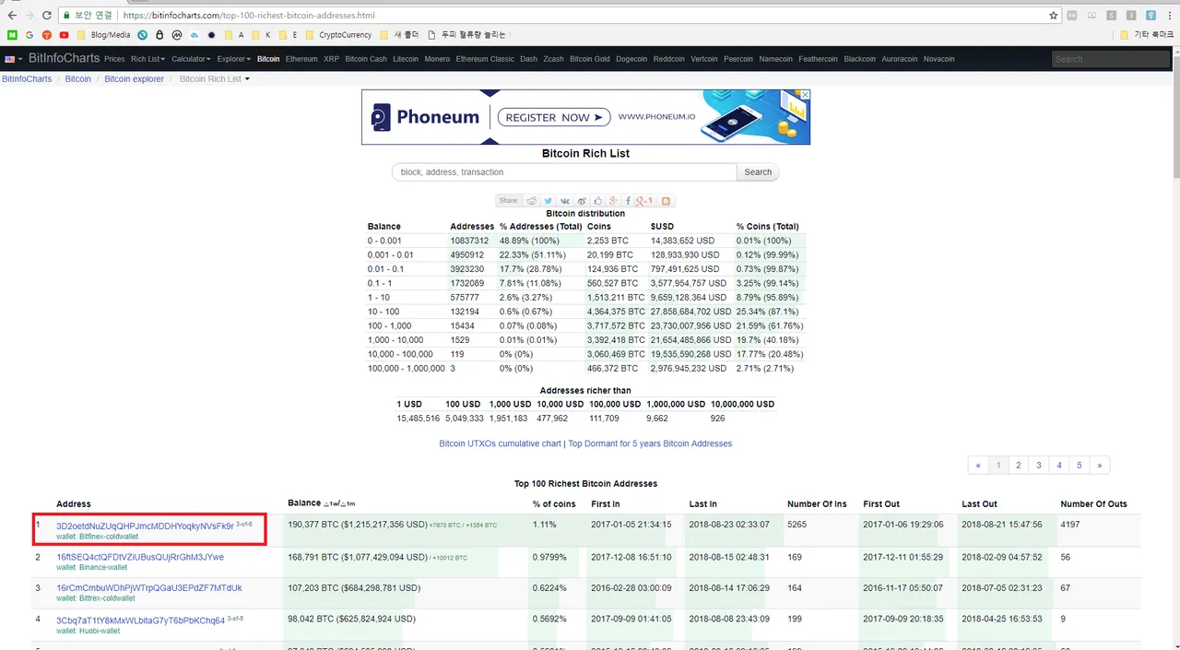
Task: Share on Blogger orange icon
Action: (666, 200)
